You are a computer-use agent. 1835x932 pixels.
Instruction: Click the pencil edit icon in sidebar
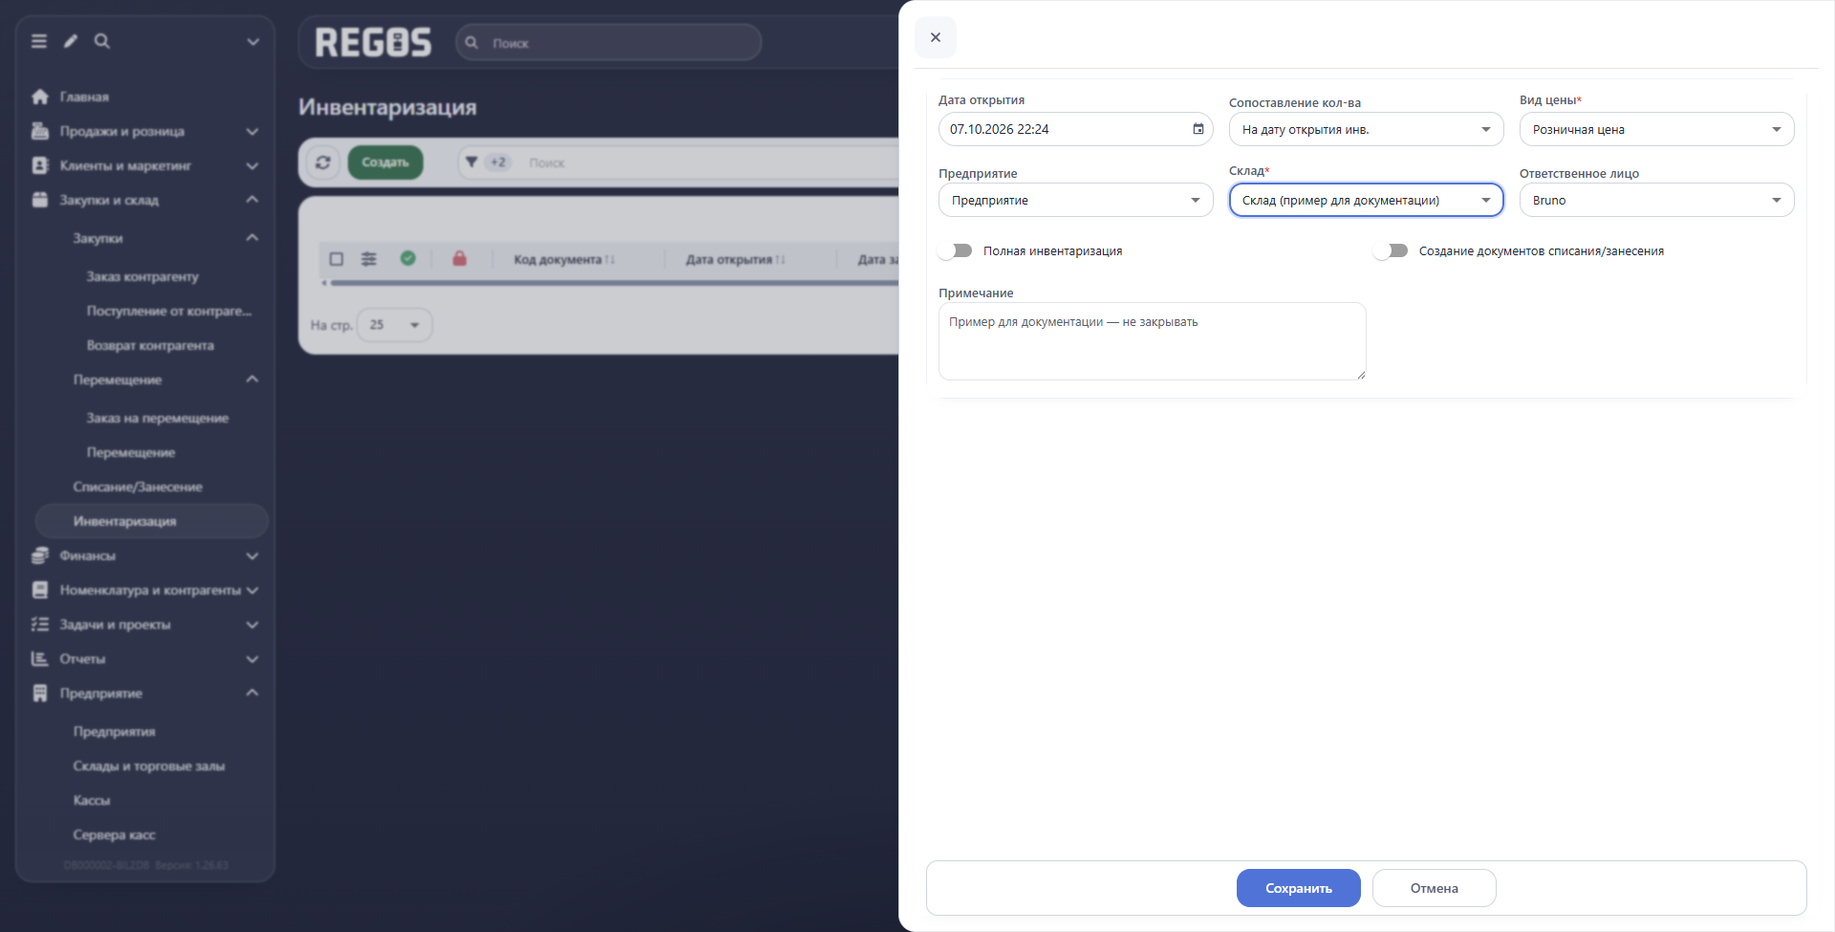pos(71,41)
